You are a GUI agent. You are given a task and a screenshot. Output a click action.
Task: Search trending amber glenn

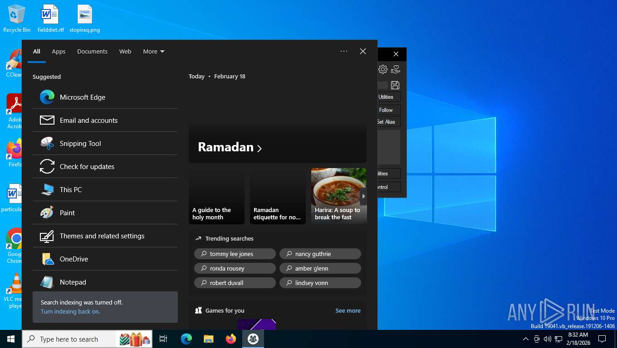(x=320, y=268)
